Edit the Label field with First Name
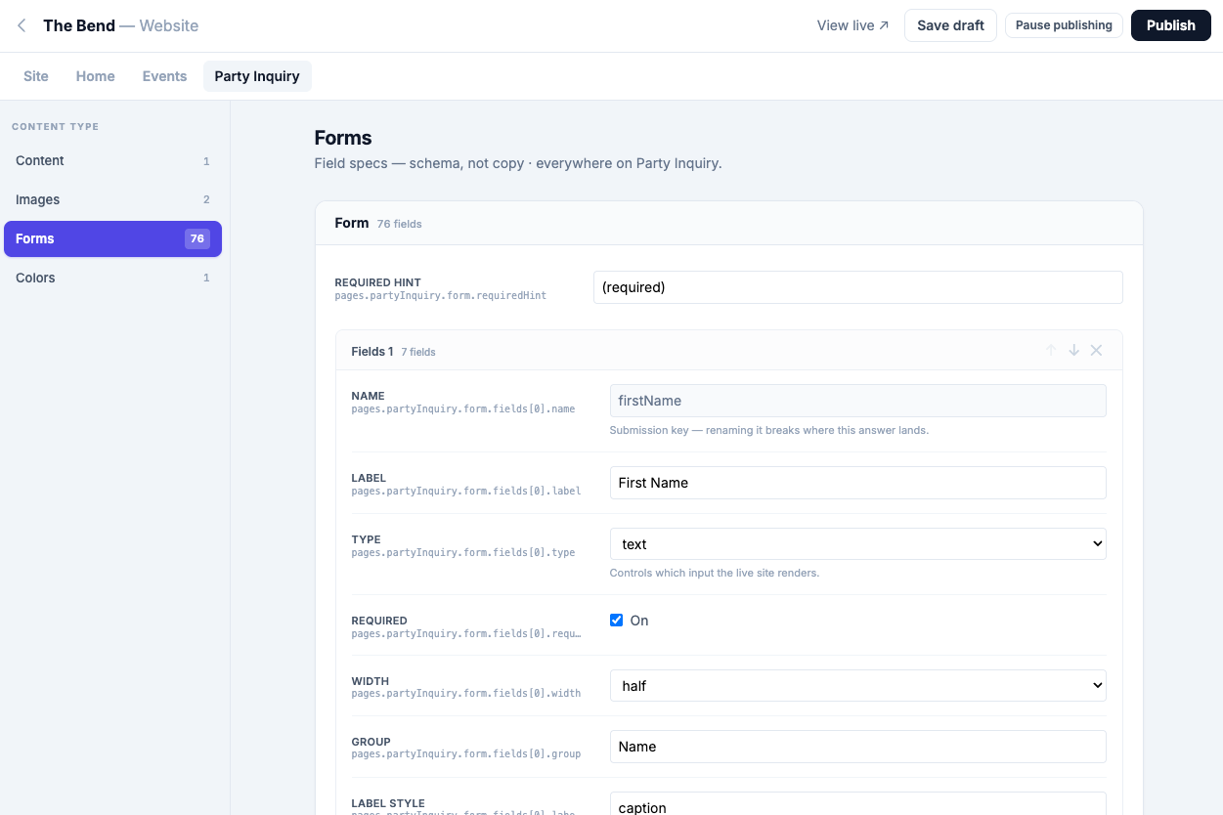 tap(857, 483)
